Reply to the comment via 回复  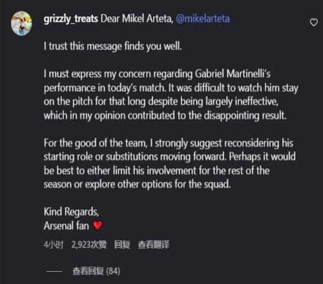[122, 245]
